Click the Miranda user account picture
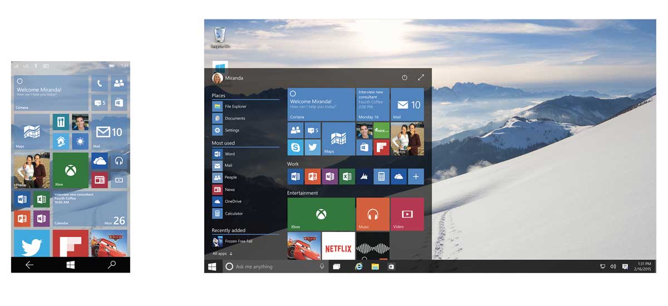The image size is (668, 306). pyautogui.click(x=217, y=78)
